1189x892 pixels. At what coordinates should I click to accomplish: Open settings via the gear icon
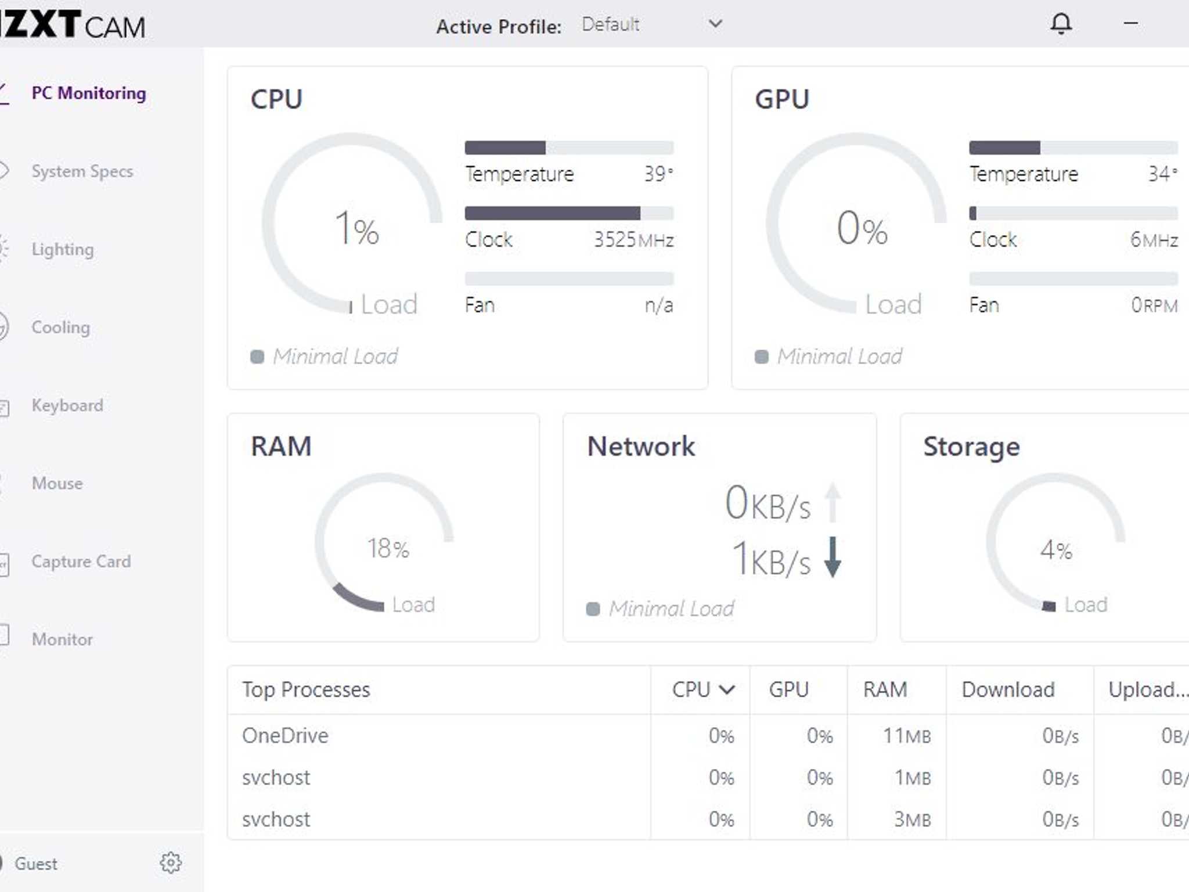pyautogui.click(x=171, y=863)
